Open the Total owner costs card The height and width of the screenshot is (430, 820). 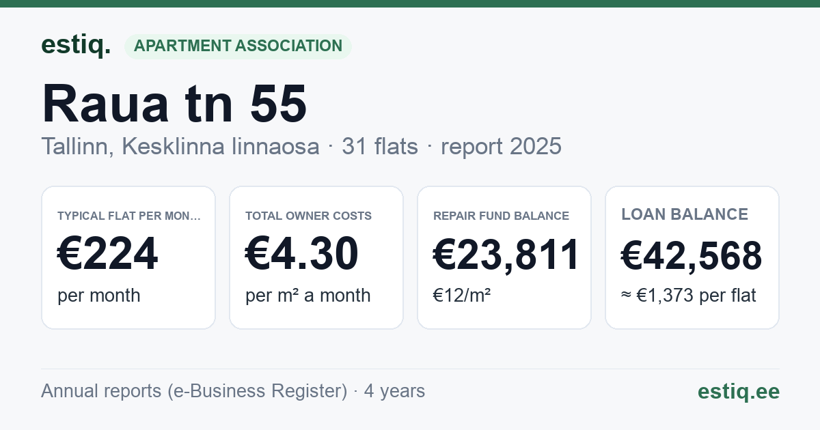tap(316, 257)
